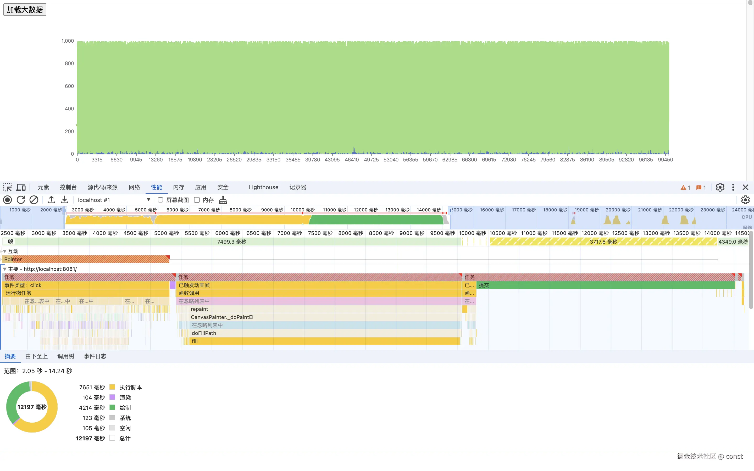This screenshot has width=754, height=471.
Task: Open the 调用树 tab
Action: (x=66, y=356)
